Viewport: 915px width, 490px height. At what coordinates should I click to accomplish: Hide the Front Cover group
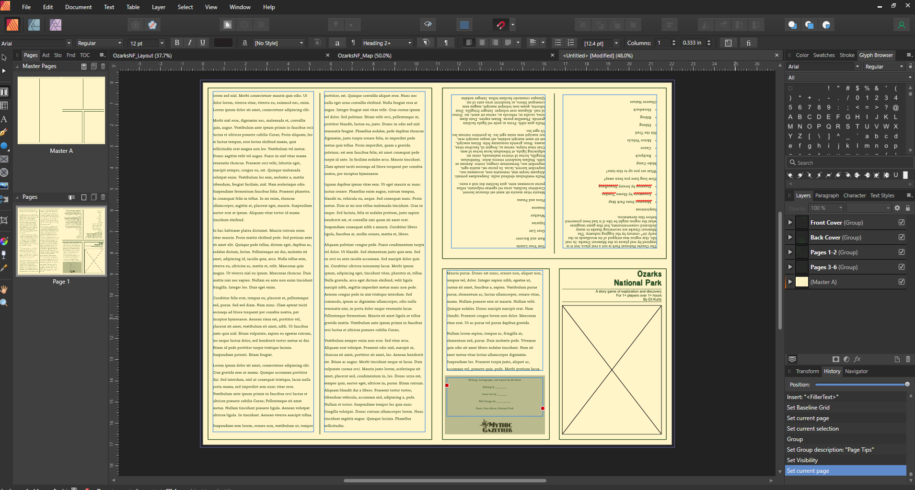902,222
